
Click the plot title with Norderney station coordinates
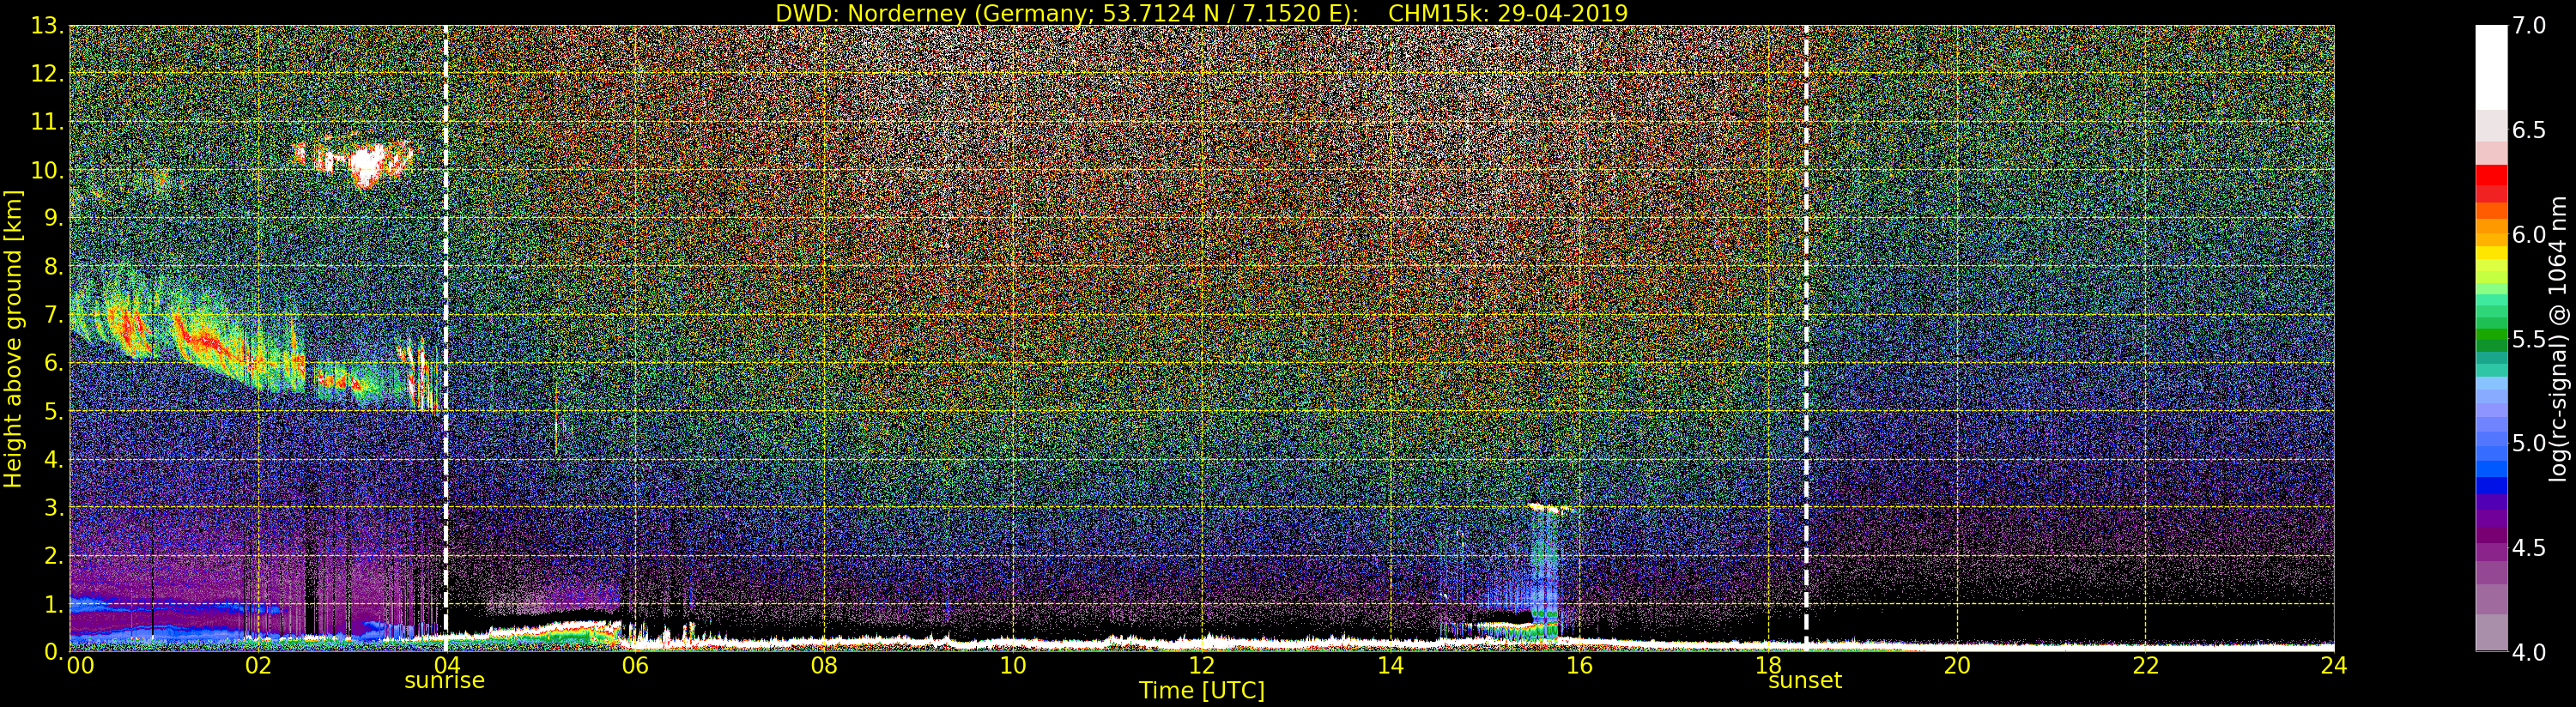(x=1202, y=13)
